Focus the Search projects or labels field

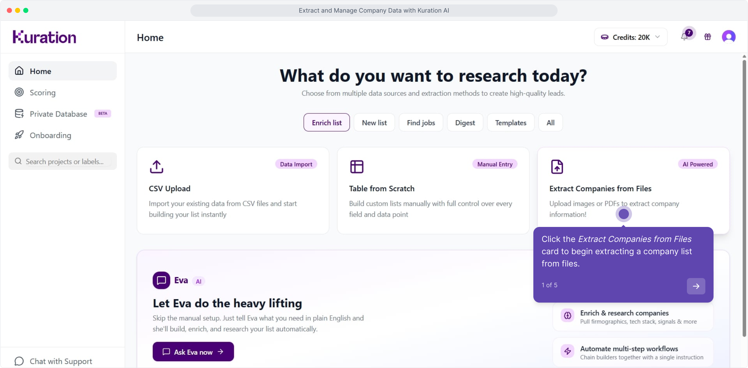62,161
